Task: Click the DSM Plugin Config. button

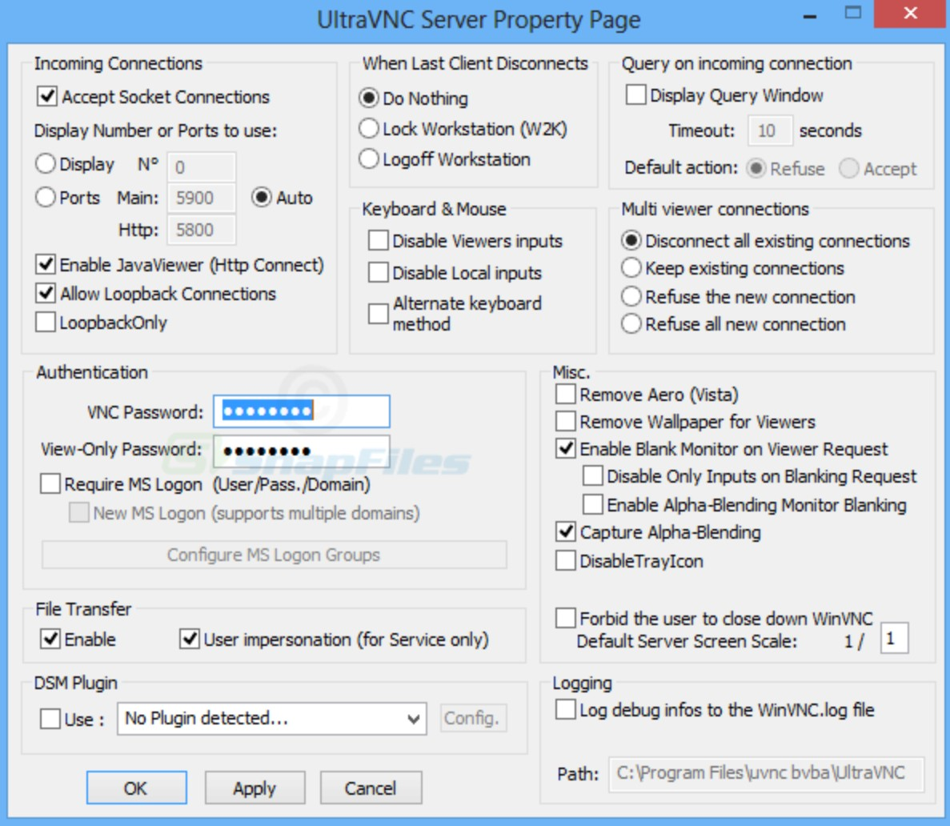Action: pos(473,718)
